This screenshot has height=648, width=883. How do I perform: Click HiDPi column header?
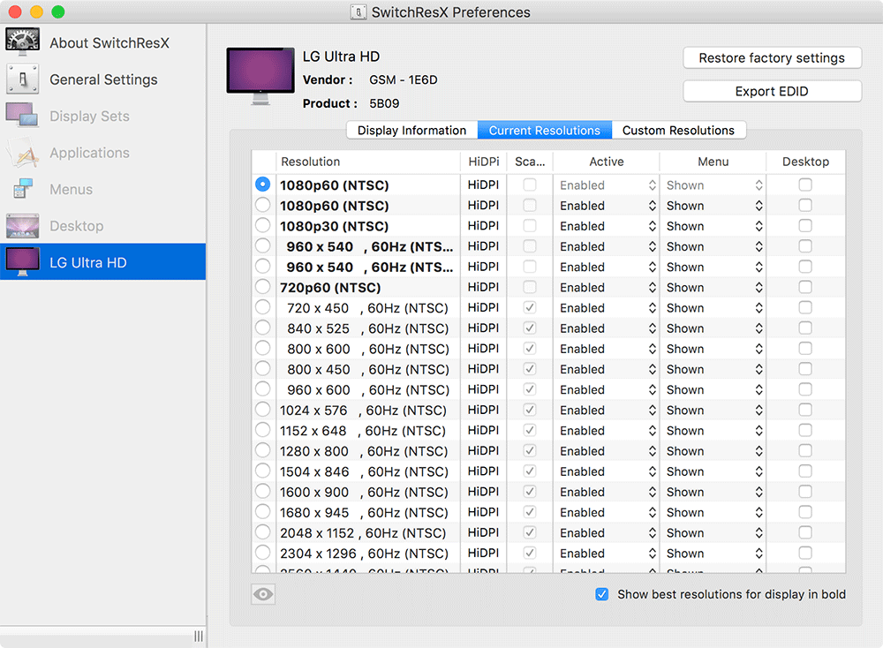pyautogui.click(x=484, y=162)
